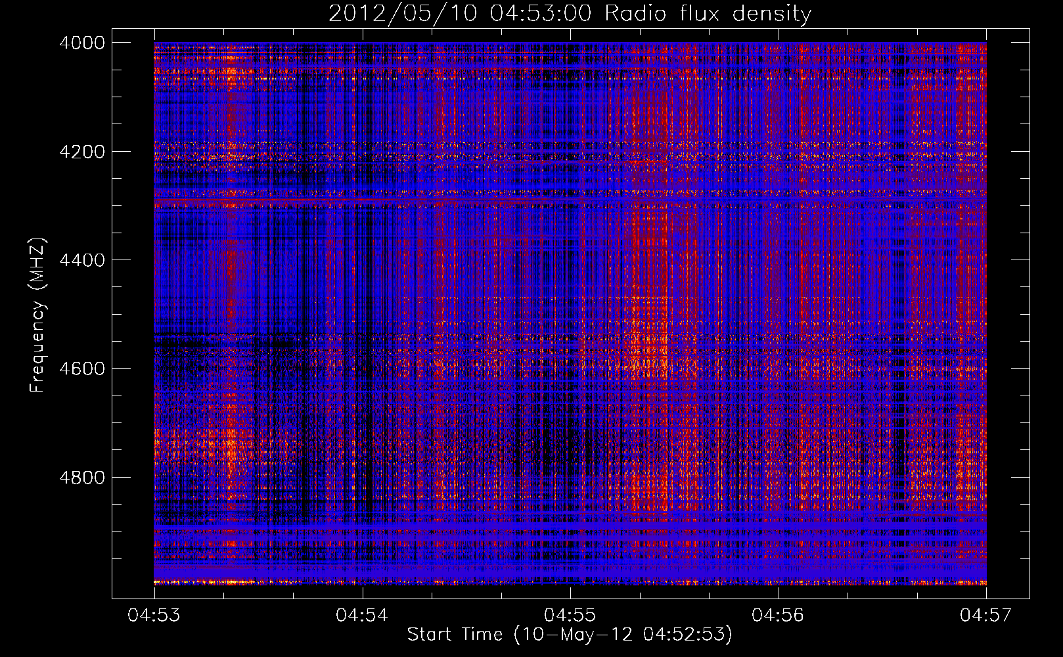This screenshot has height=657, width=1063.
Task: Click the 04:55 time axis label
Action: click(x=570, y=615)
